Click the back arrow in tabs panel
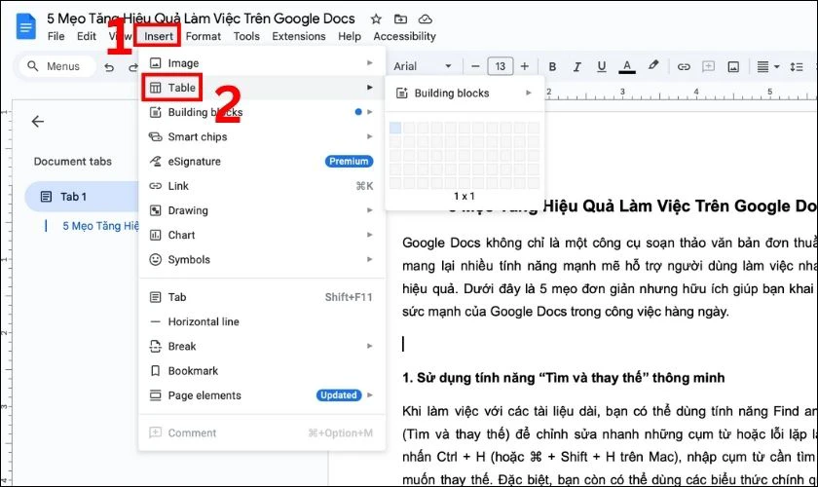Screen dimensions: 818x487 (38, 122)
